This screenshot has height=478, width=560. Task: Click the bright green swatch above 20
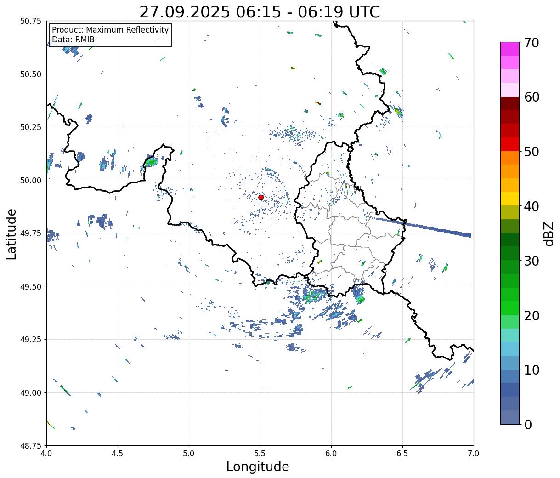click(x=510, y=308)
